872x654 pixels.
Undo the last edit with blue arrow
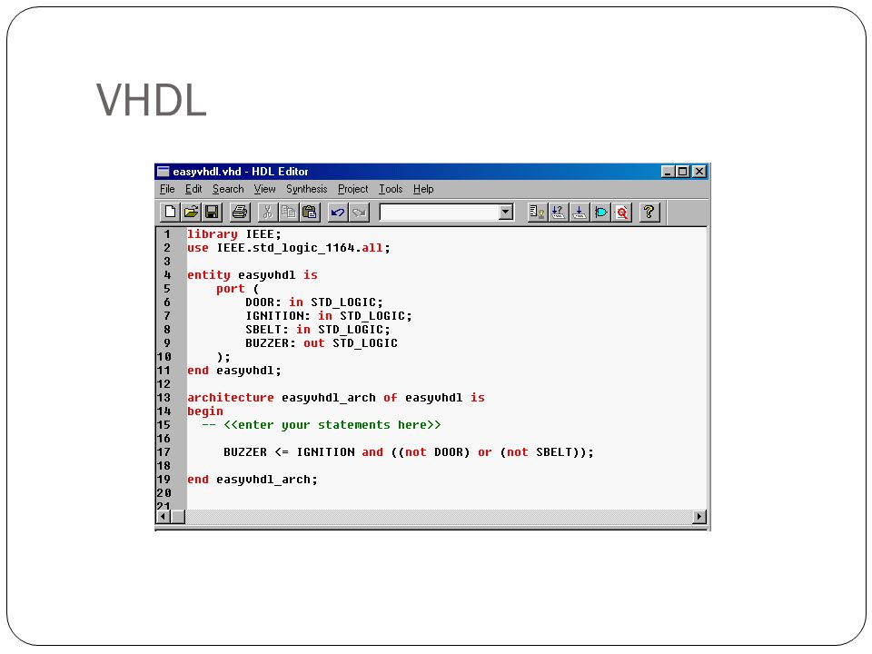click(x=338, y=212)
